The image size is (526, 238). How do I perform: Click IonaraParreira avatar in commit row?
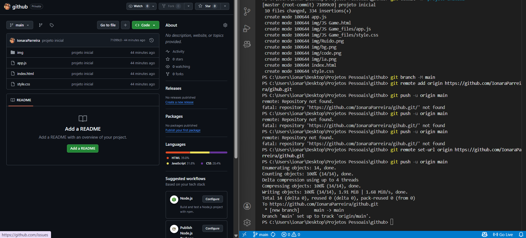(x=12, y=40)
